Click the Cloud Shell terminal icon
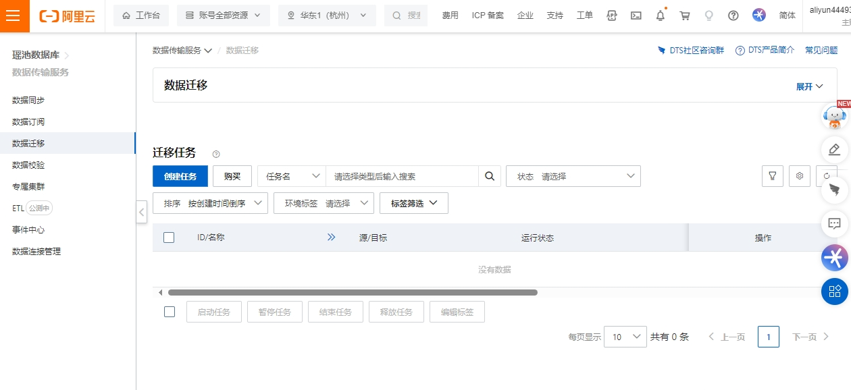The height and width of the screenshot is (390, 851). tap(636, 16)
